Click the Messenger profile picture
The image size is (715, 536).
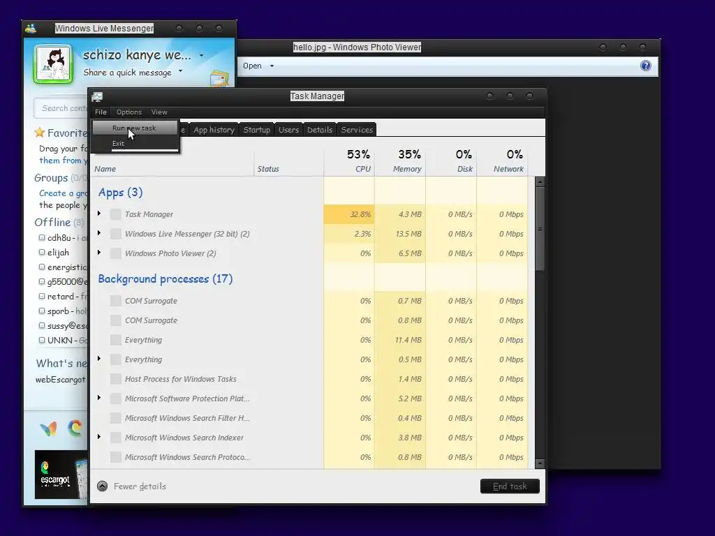tap(53, 64)
